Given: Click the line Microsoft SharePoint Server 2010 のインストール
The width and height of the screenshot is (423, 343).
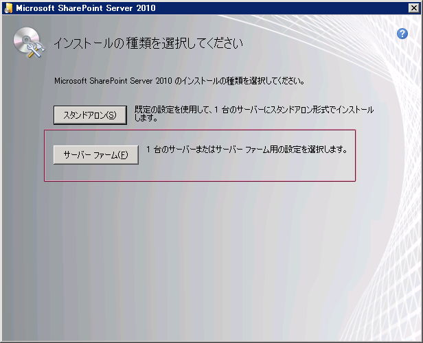Looking at the screenshot, I should [179, 81].
